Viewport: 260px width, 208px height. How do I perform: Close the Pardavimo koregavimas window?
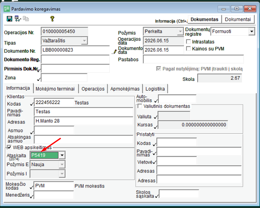[250, 9]
